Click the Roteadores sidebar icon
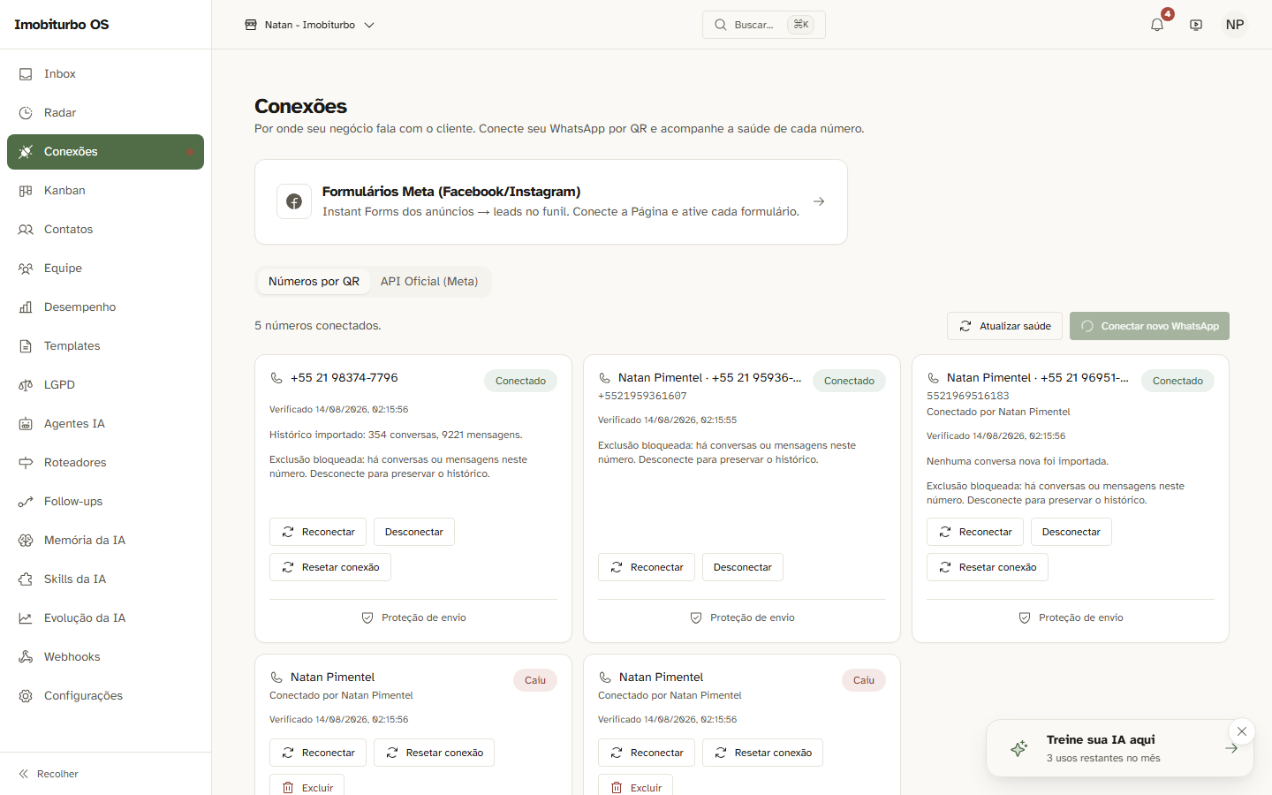1272x795 pixels. pyautogui.click(x=26, y=463)
